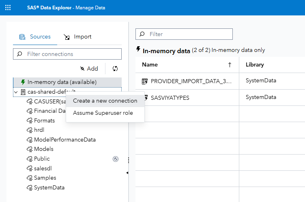This screenshot has width=305, height=202.
Task: Click the table Filter search box
Action: click(x=184, y=34)
